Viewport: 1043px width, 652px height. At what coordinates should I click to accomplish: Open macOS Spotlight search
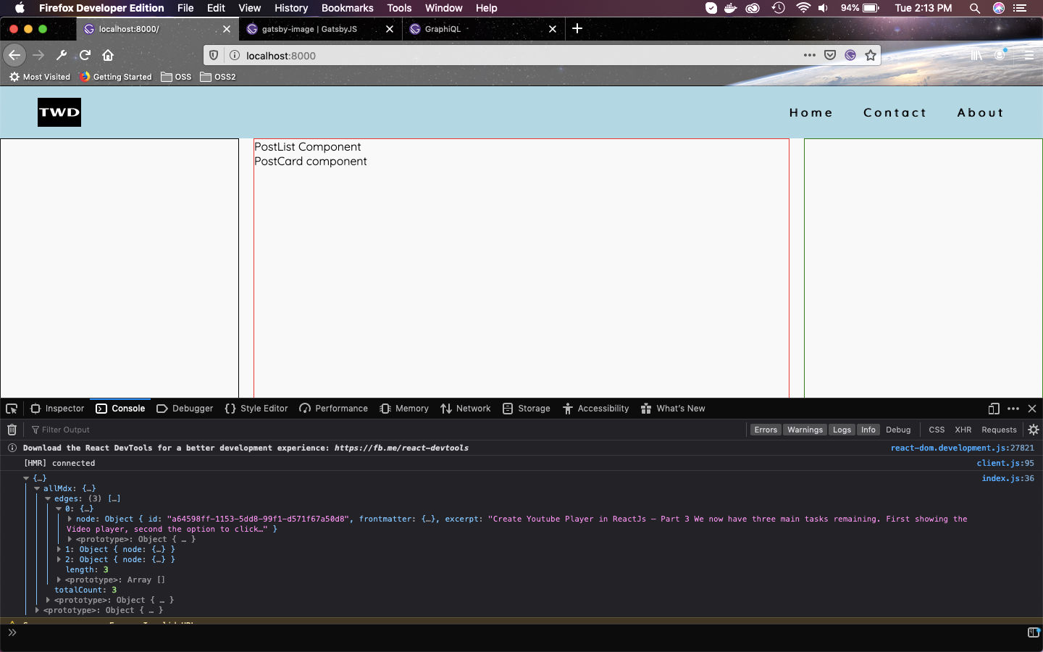pyautogui.click(x=975, y=8)
